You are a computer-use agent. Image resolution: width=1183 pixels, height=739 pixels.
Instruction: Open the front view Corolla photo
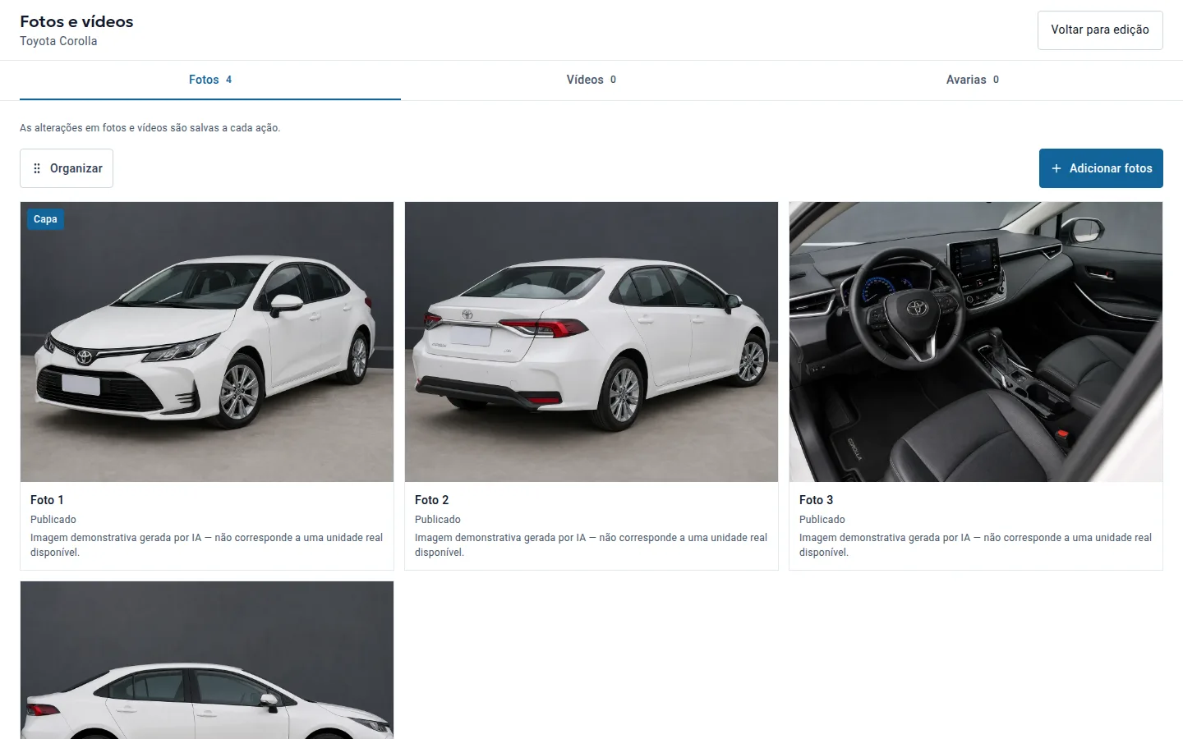pos(207,342)
